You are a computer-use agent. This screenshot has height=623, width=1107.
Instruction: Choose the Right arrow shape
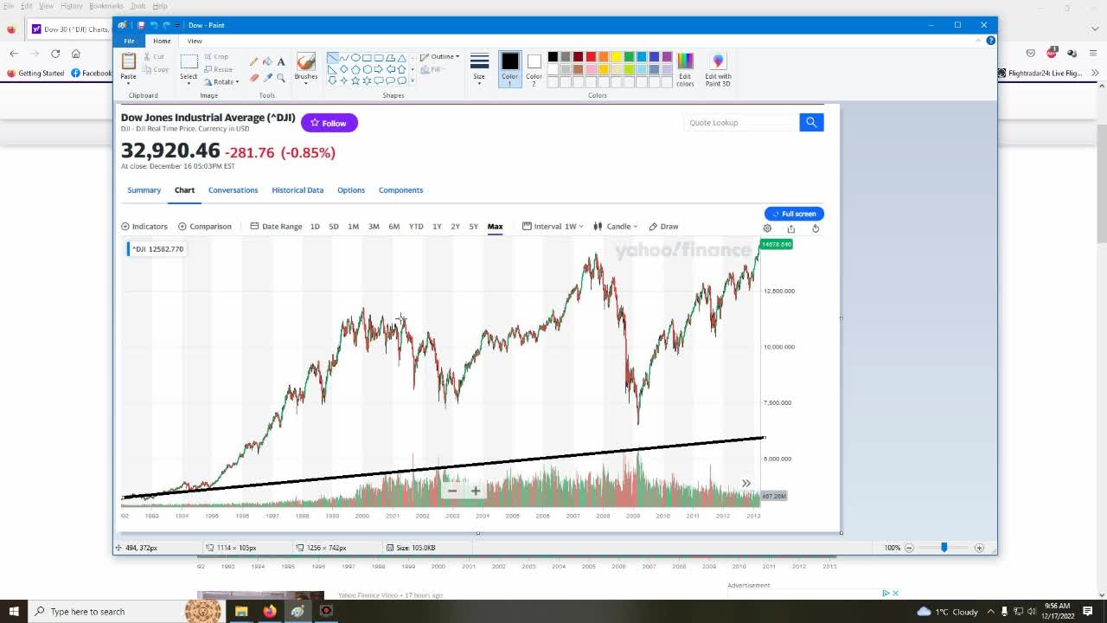[378, 69]
